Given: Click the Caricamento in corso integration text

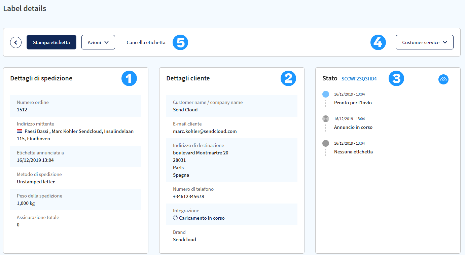Looking at the screenshot, I should coord(202,218).
